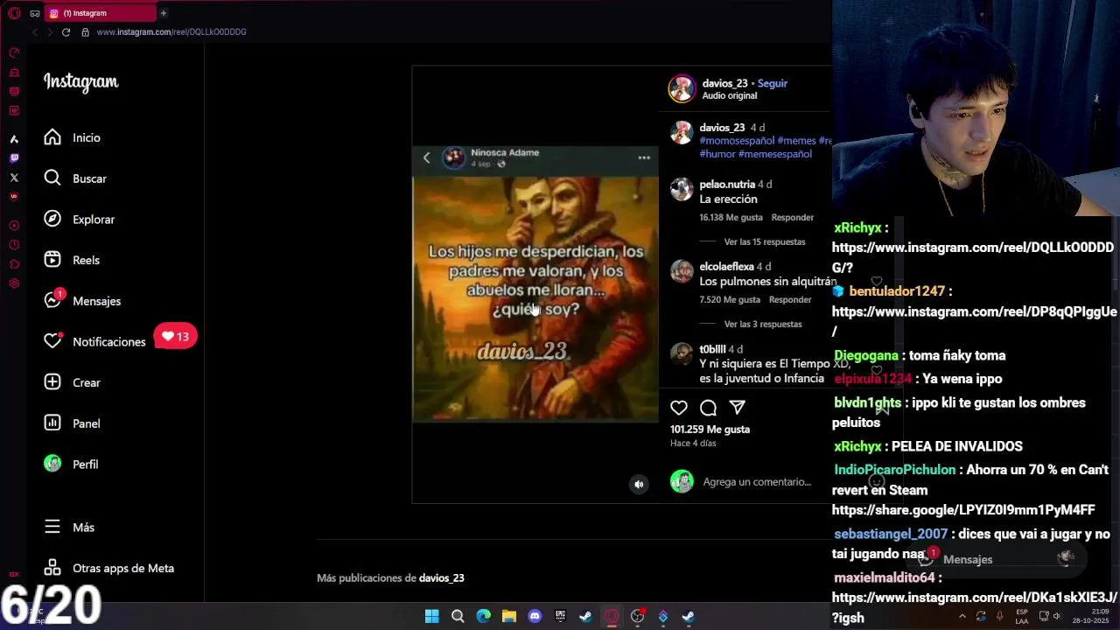Like the reel with heart icon
The width and height of the screenshot is (1120, 630).
click(679, 407)
